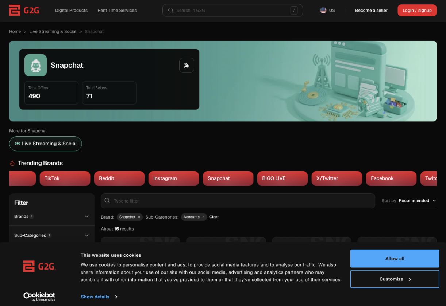446x306 pixels.
Task: Click the G2G logo in header
Action: click(24, 11)
